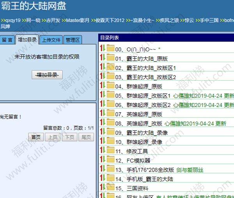Click the sort arrows icon beside 00、O(∩_∩)O~~
Image resolution: width=234 pixels, height=198 pixels.
(103, 49)
